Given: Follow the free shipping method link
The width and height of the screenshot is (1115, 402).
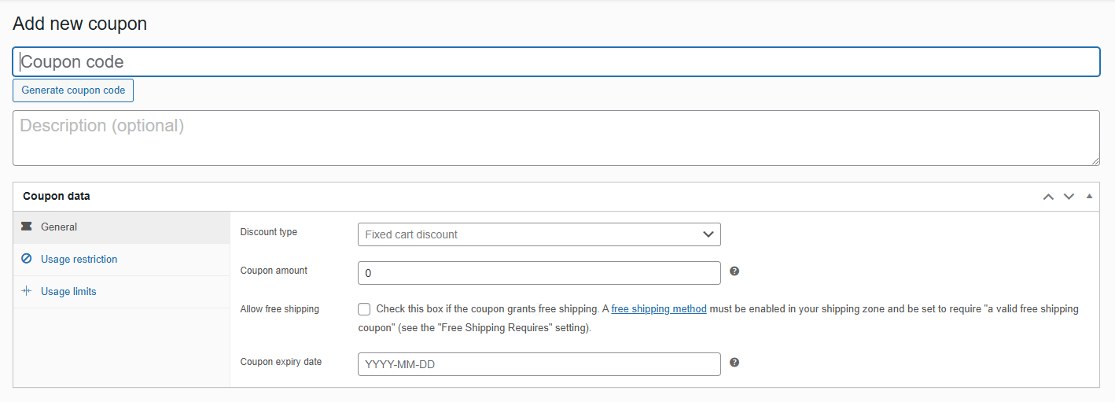Looking at the screenshot, I should click(x=659, y=309).
